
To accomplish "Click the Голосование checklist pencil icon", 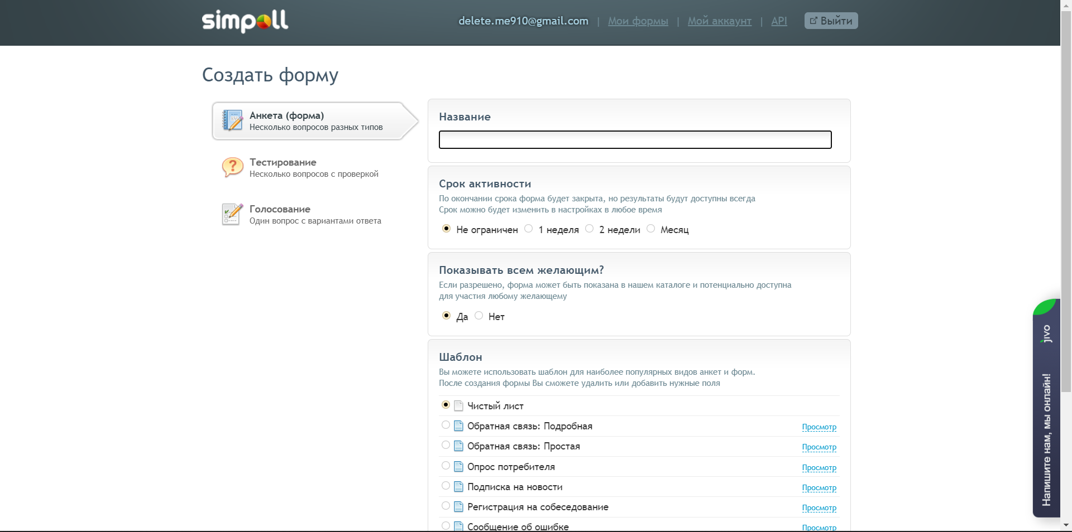I will pyautogui.click(x=232, y=214).
